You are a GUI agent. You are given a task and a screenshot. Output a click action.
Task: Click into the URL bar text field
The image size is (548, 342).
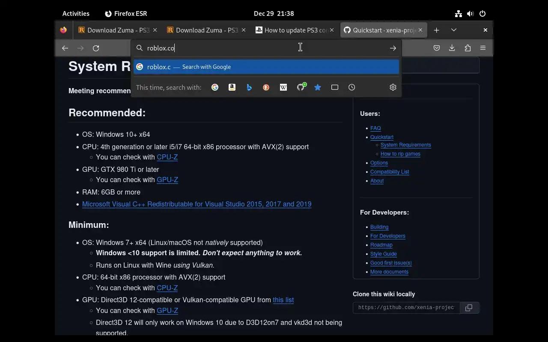[x=265, y=48]
